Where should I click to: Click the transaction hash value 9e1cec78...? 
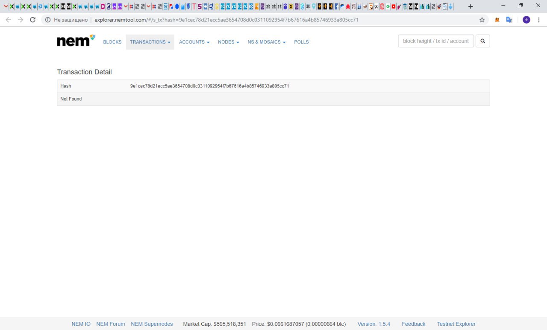click(210, 86)
